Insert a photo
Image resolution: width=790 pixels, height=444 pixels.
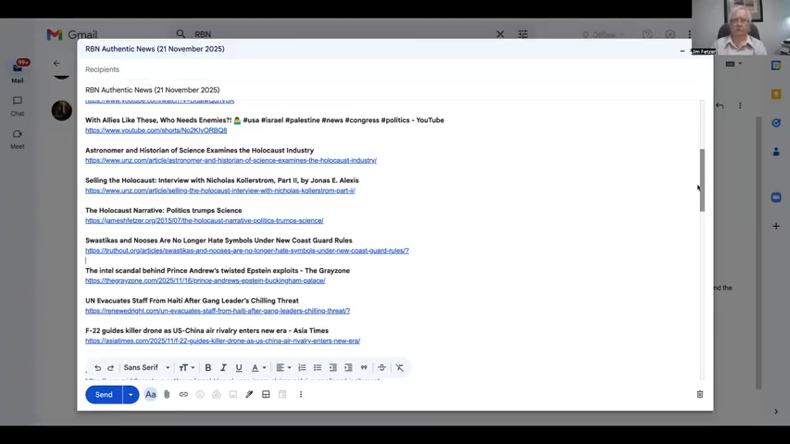(x=233, y=394)
